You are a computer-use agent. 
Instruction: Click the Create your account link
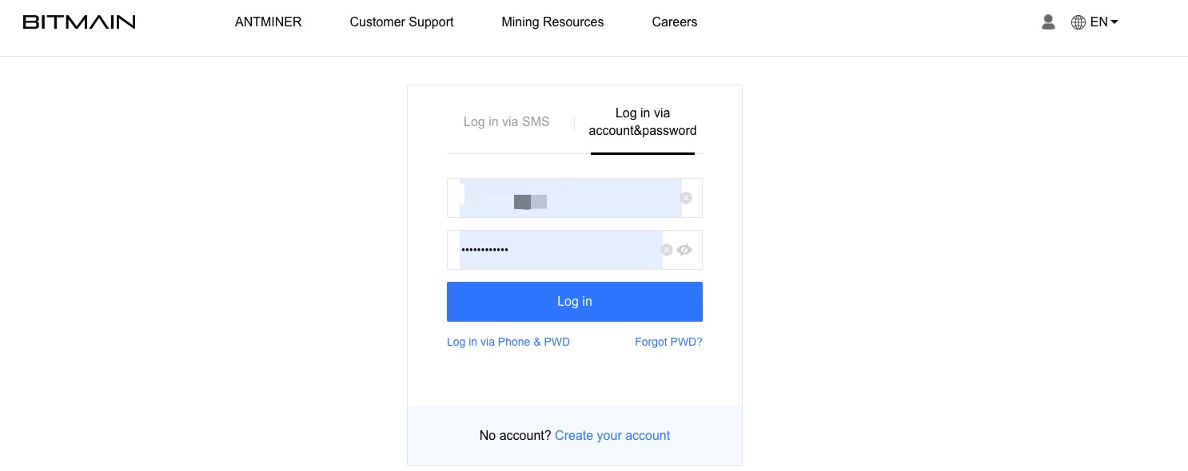pyautogui.click(x=612, y=436)
